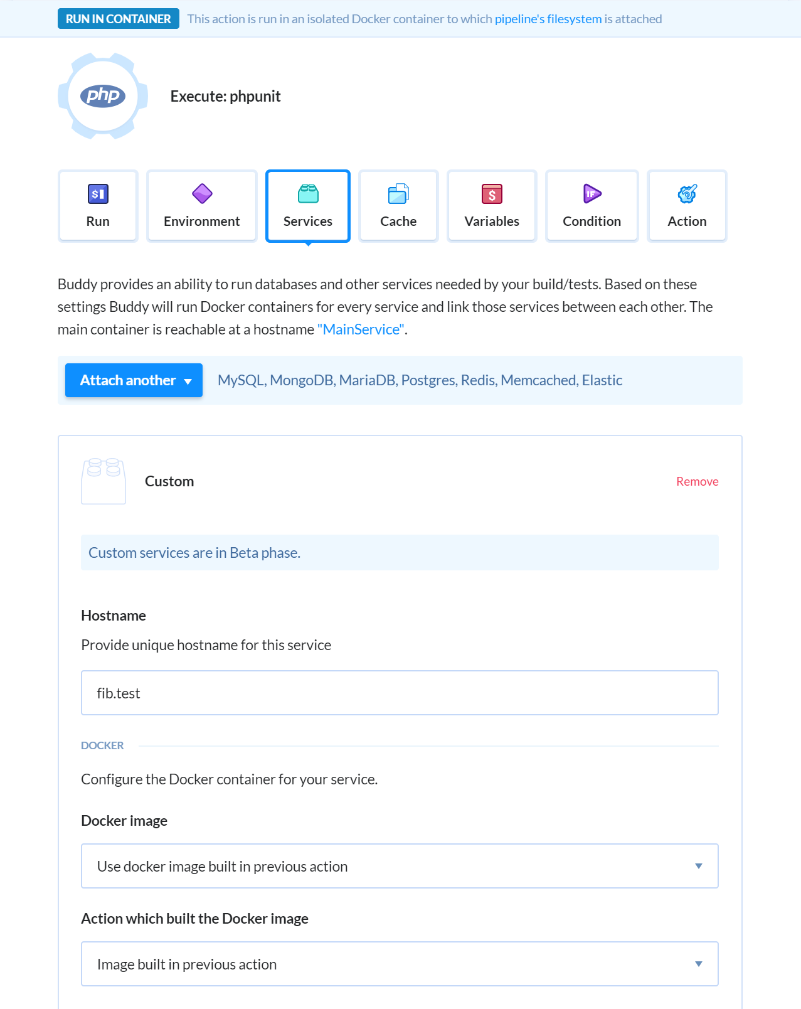Open the Action tab
The height and width of the screenshot is (1009, 801).
tap(687, 206)
